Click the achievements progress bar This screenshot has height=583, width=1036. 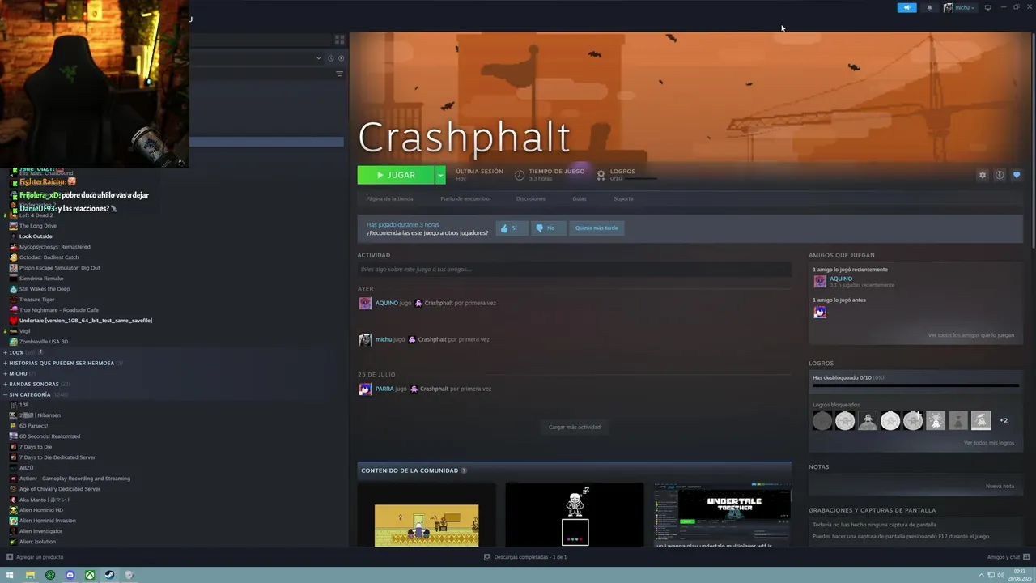[x=915, y=386]
